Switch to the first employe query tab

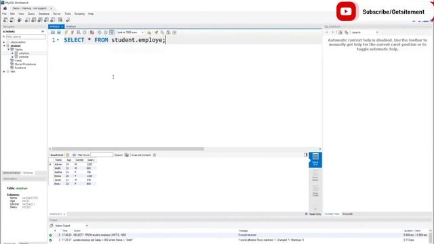[54, 26]
